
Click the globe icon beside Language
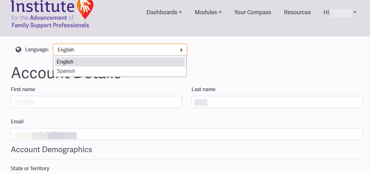(x=18, y=50)
